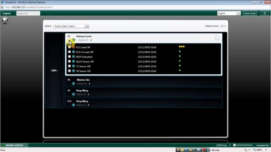Click the three yellow dots for ECG Lead Off
Image resolution: width=271 pixels, height=152 pixels.
pyautogui.click(x=182, y=46)
